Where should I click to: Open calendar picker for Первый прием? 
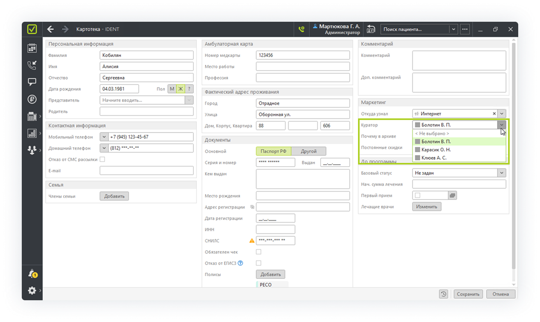[x=452, y=195]
